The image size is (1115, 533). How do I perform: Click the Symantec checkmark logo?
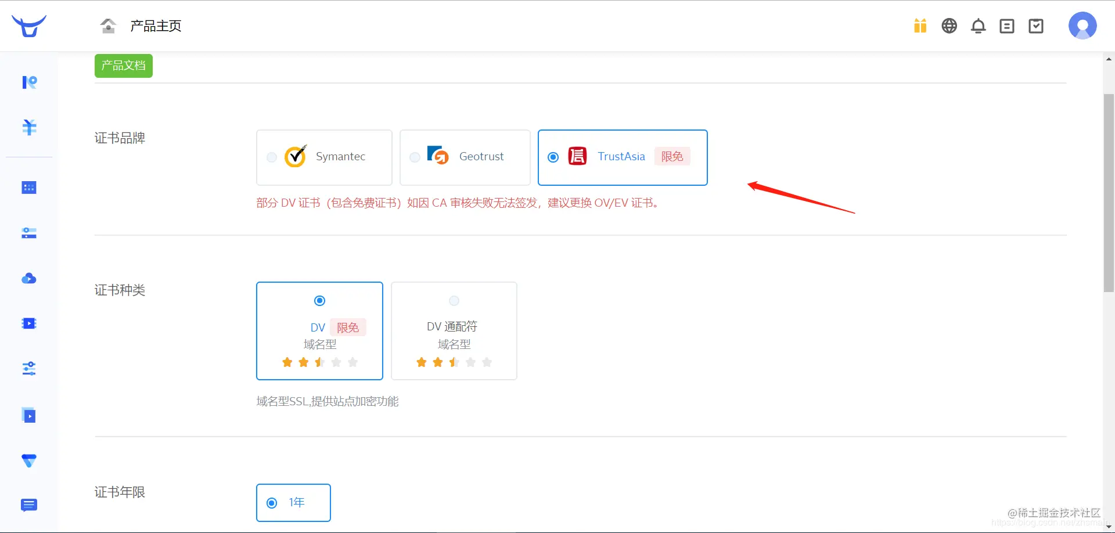[296, 156]
